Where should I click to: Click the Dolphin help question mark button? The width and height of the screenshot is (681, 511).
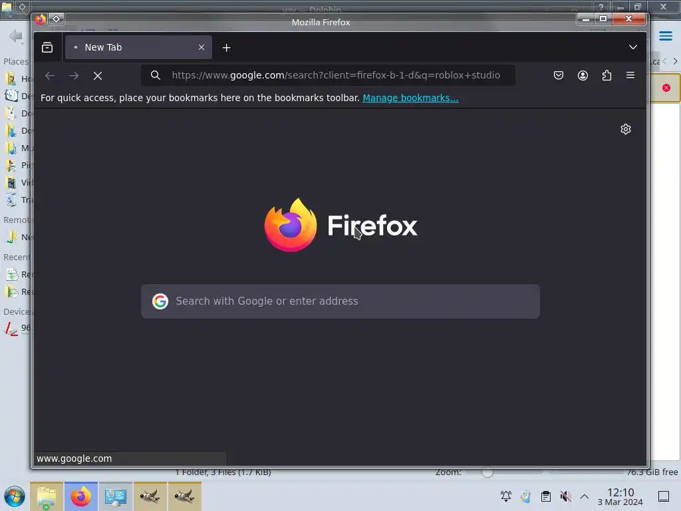pos(601,7)
